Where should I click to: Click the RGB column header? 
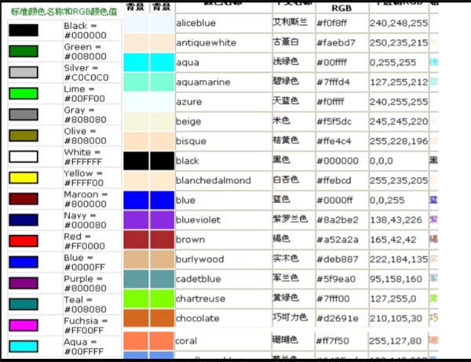pyautogui.click(x=341, y=8)
